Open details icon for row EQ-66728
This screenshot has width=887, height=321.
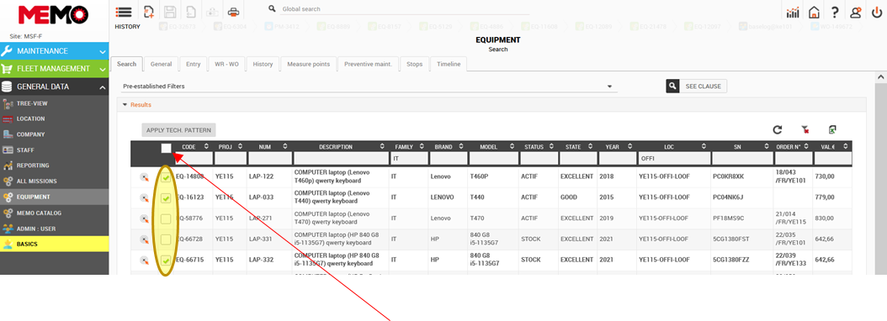coord(144,239)
